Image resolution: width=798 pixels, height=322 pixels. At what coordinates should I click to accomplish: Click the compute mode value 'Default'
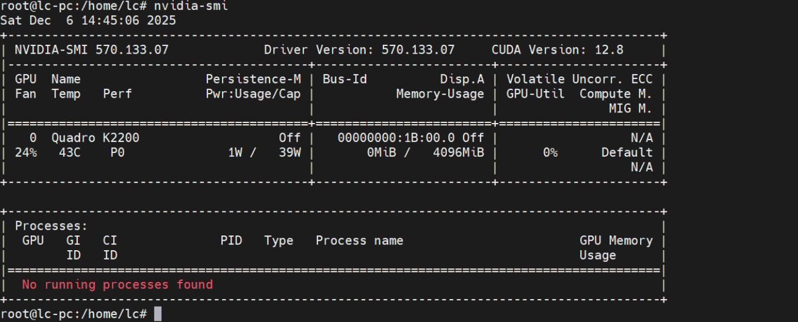(627, 152)
